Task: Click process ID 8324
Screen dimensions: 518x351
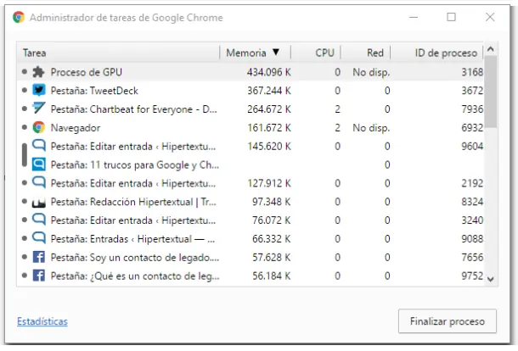Action: click(472, 202)
